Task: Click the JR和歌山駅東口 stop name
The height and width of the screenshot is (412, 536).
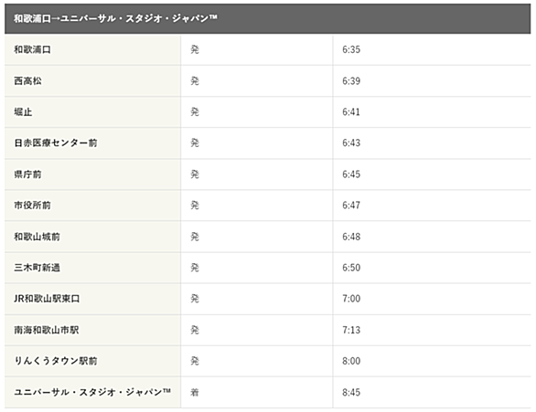Action: (47, 299)
